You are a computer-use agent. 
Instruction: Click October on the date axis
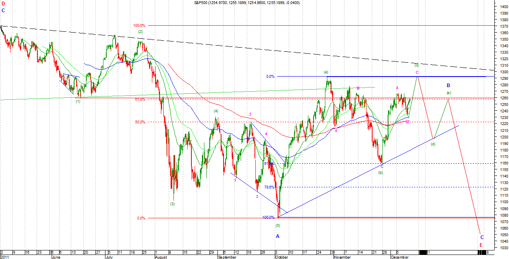[x=281, y=257]
